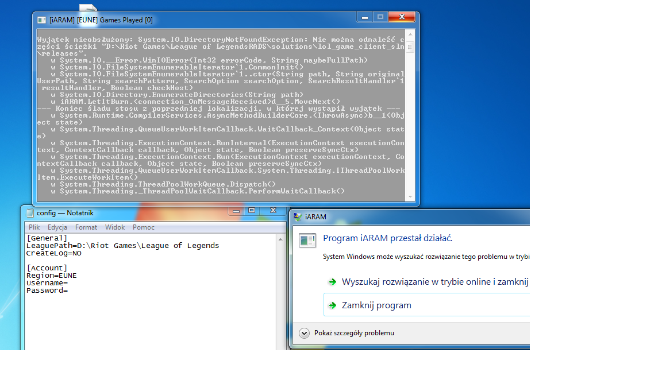Image resolution: width=662 pixels, height=372 pixels.
Task: Click green arrow next to Zamknij program
Action: [333, 305]
